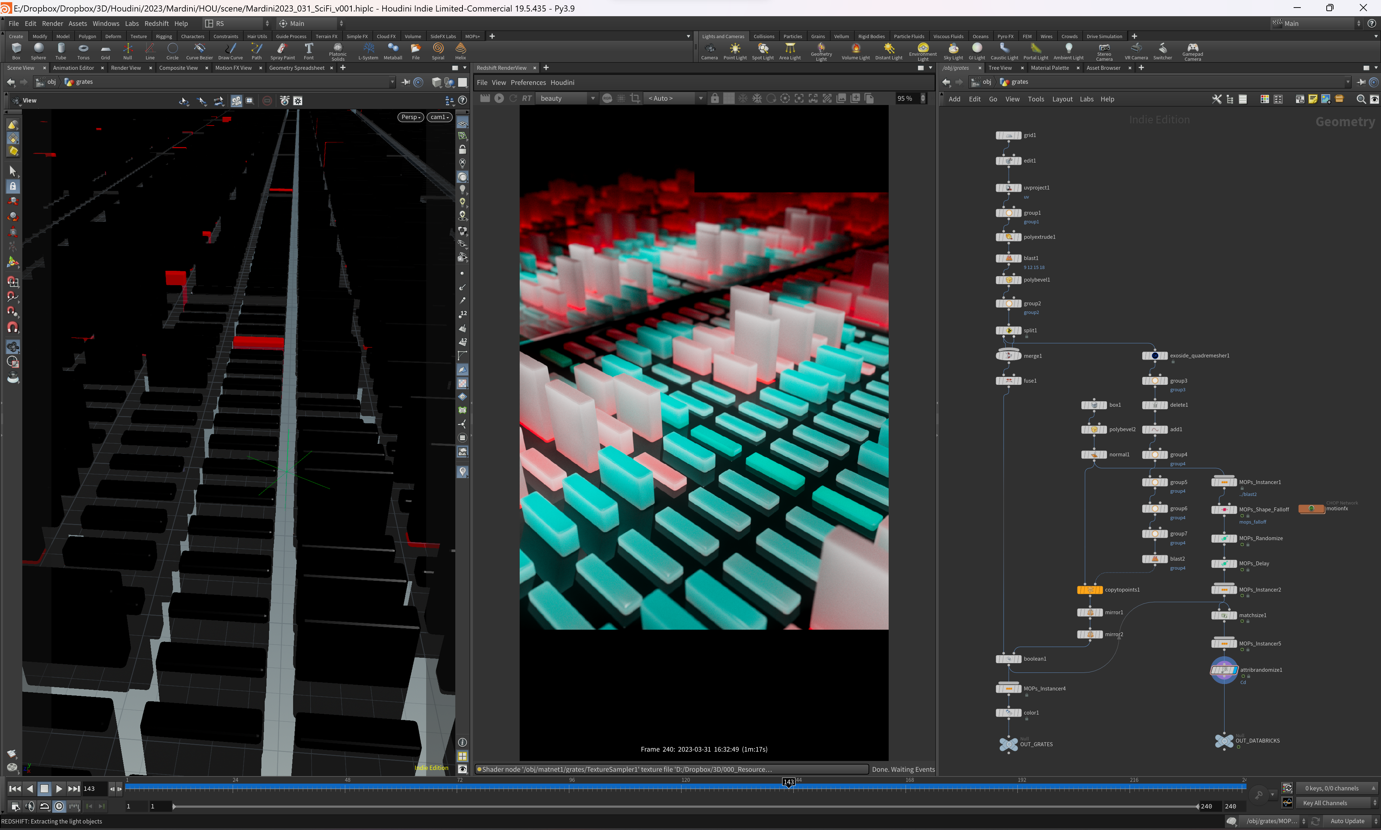The image size is (1381, 830).
Task: Add an Environment Light
Action: click(923, 51)
